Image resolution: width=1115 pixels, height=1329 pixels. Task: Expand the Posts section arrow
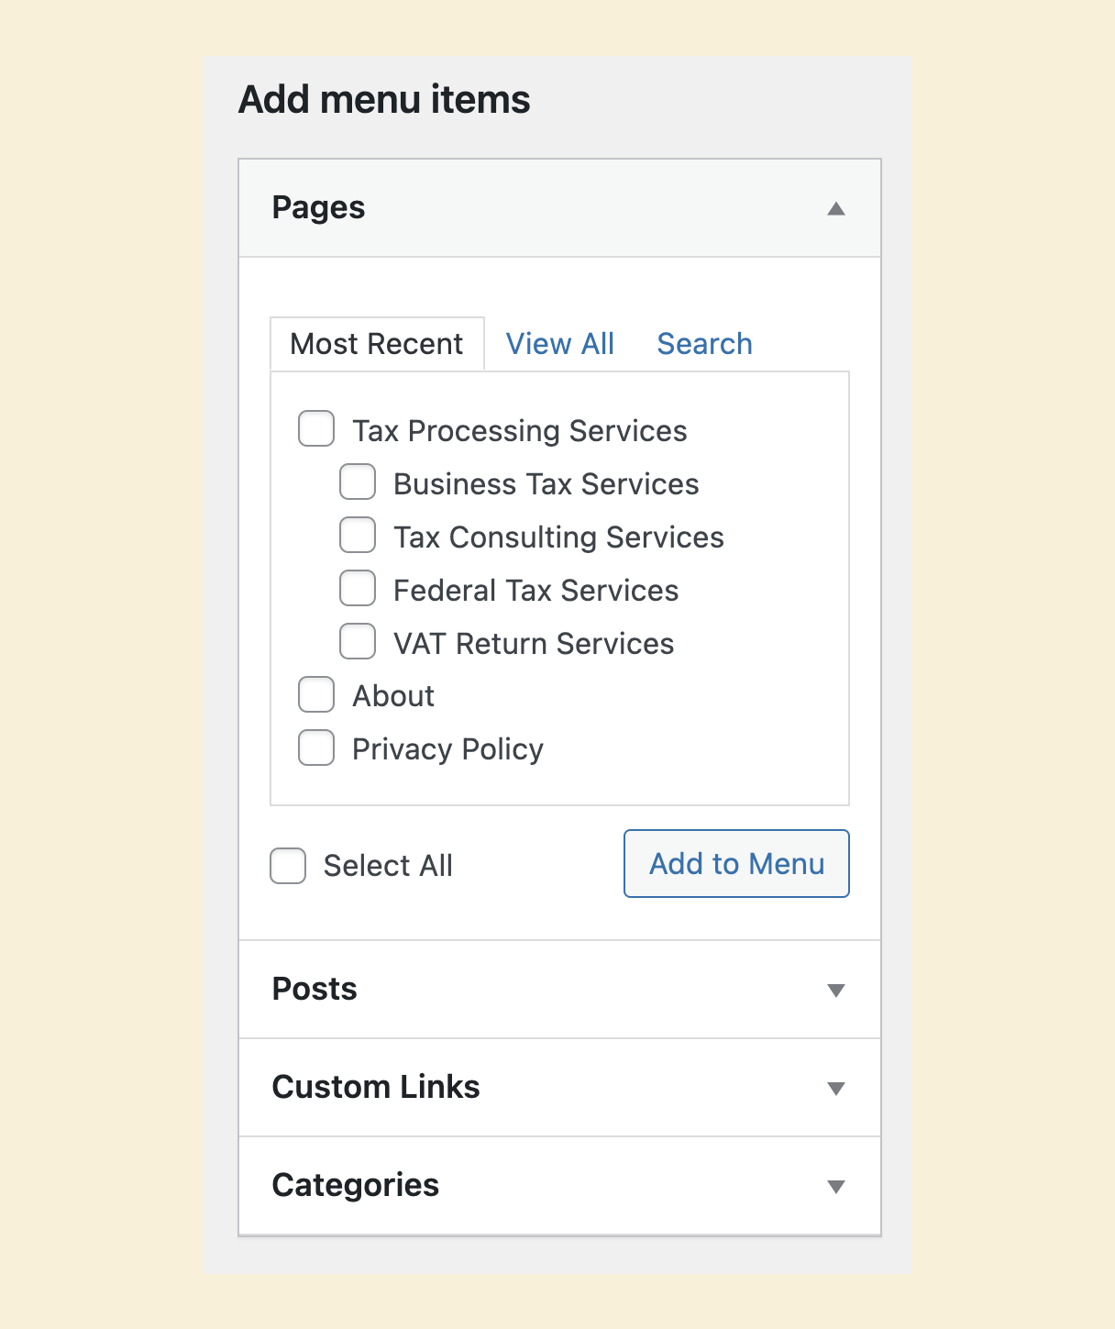pos(835,991)
